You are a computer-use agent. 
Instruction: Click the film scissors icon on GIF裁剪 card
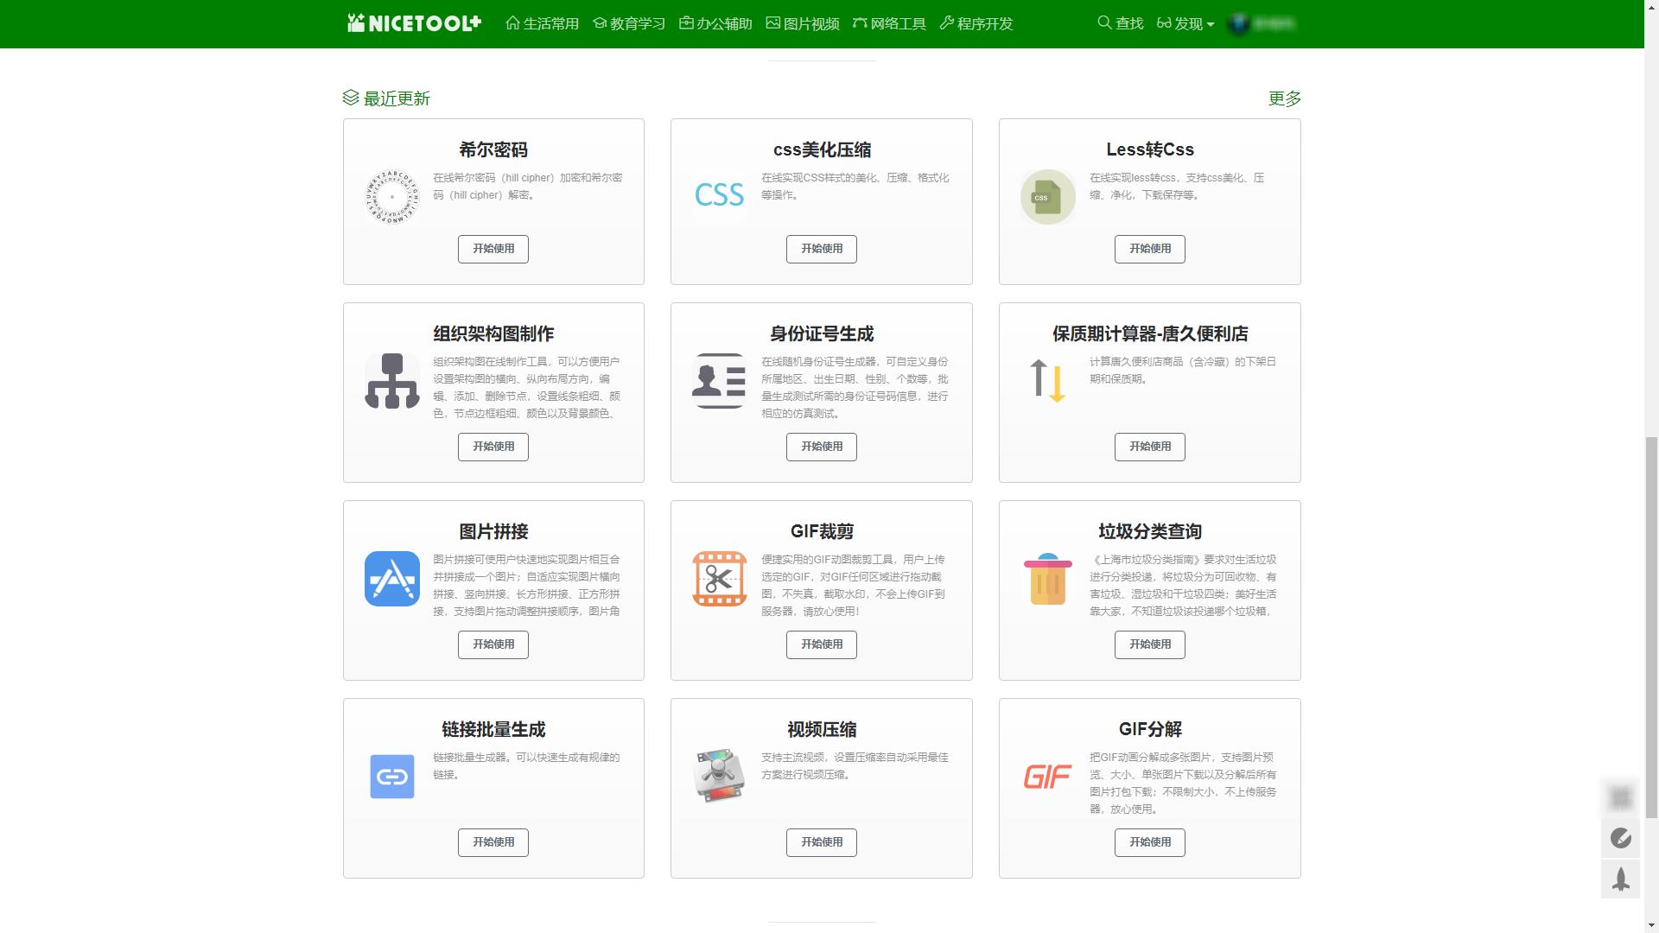[x=720, y=579]
